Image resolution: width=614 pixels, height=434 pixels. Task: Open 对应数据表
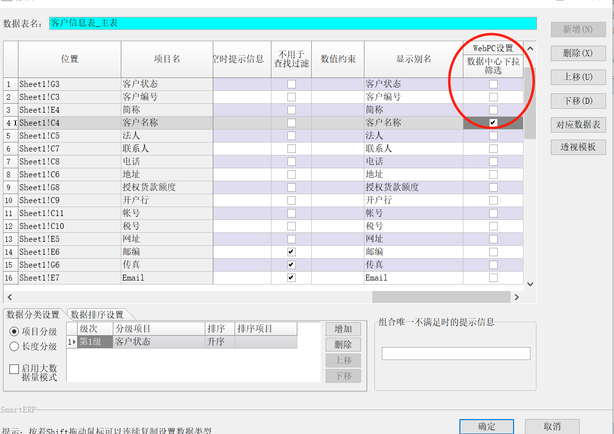coord(578,125)
